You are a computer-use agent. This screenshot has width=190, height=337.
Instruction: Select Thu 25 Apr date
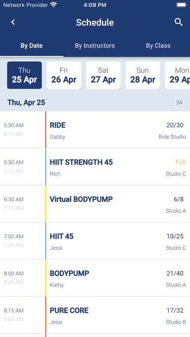(24, 75)
